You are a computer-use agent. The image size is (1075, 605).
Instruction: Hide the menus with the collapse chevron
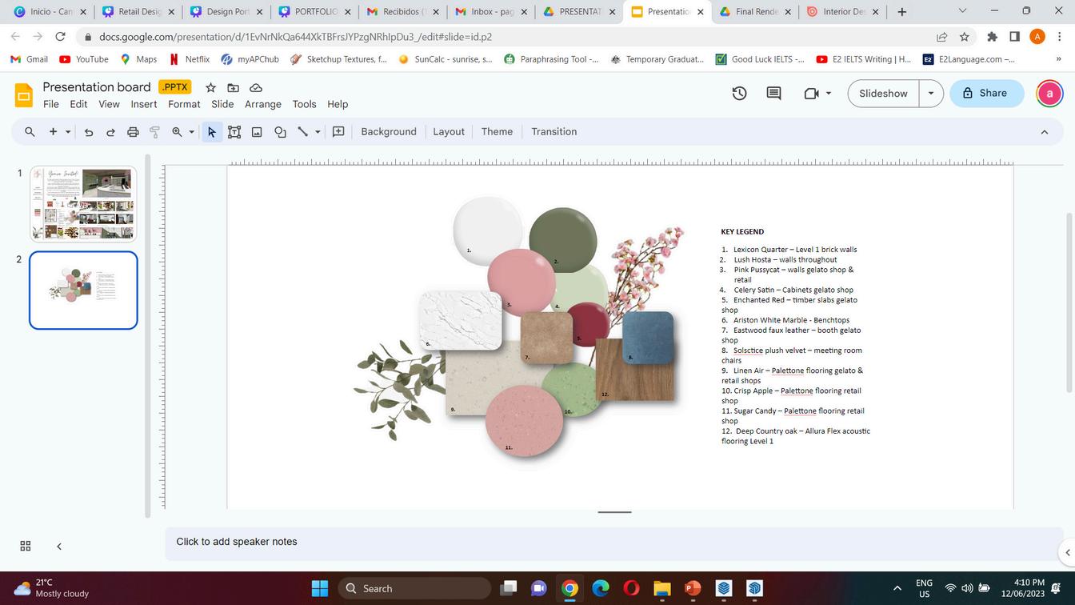[1044, 132]
